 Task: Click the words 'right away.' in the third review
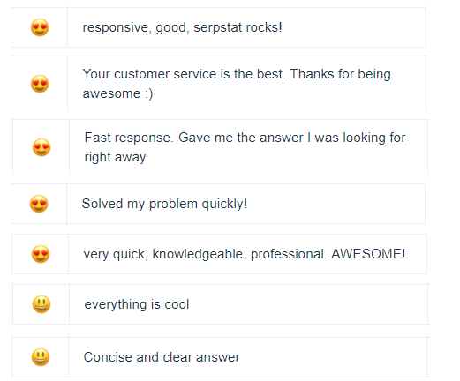[x=117, y=157]
